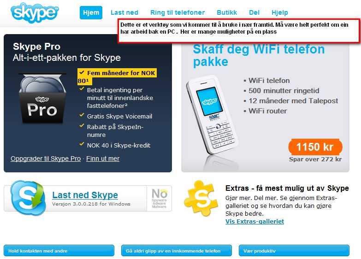Image resolution: width=361 pixels, height=259 pixels.
Task: Open the Vis Extras-galleriet link
Action: (254, 222)
